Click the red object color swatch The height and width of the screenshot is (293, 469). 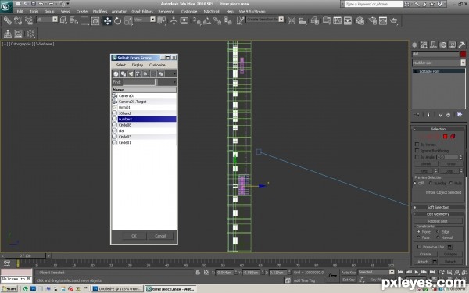click(463, 54)
